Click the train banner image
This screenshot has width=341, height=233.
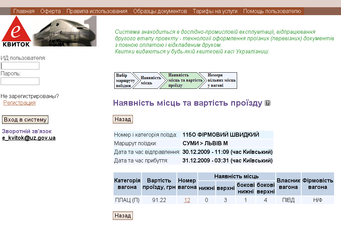(x=64, y=31)
